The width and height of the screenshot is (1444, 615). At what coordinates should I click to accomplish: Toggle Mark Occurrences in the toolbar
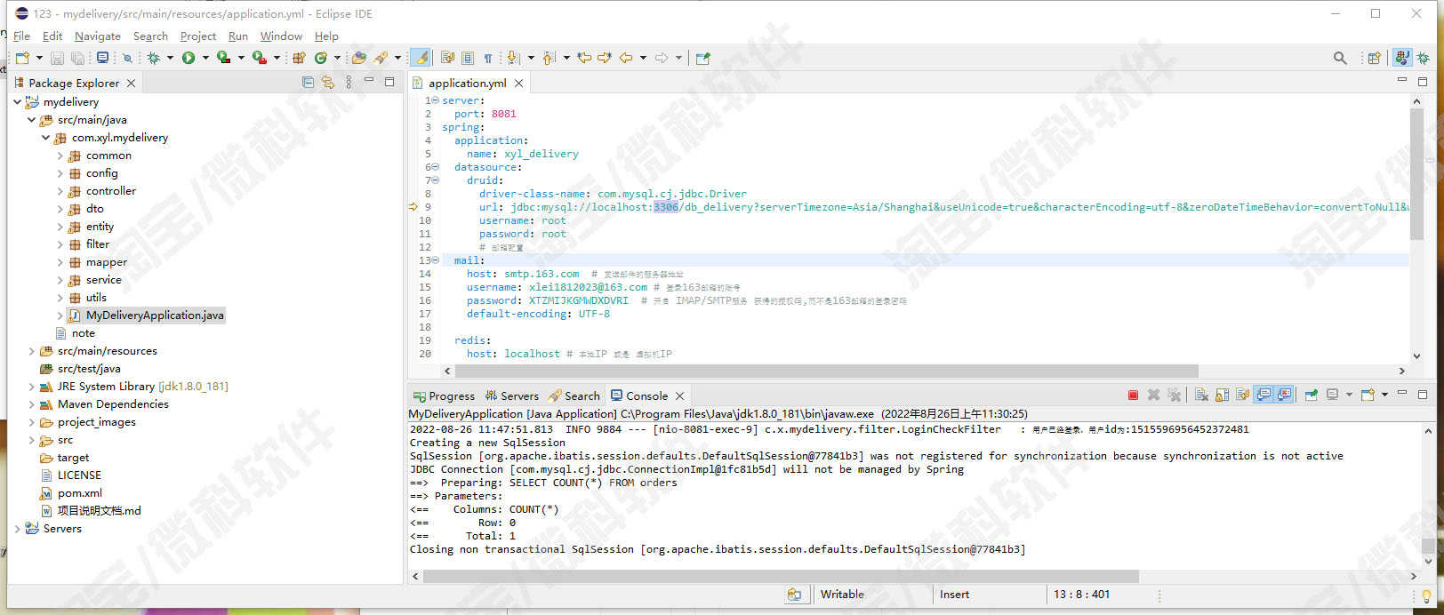(421, 58)
